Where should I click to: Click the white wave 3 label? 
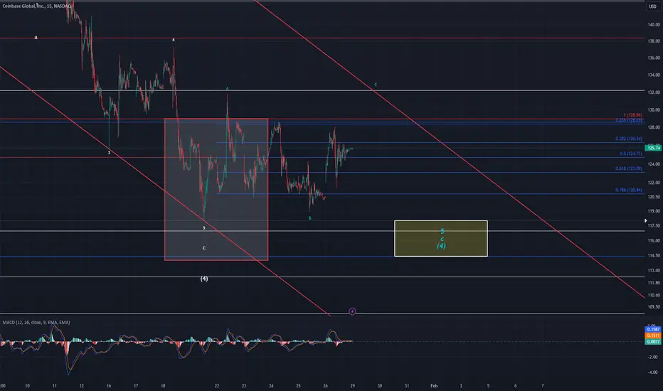109,153
